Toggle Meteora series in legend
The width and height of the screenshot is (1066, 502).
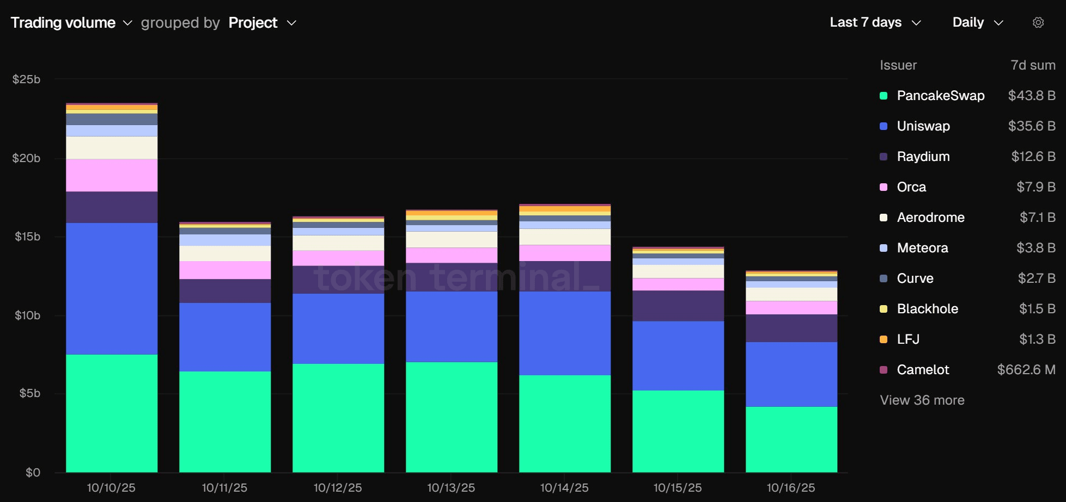tap(922, 248)
